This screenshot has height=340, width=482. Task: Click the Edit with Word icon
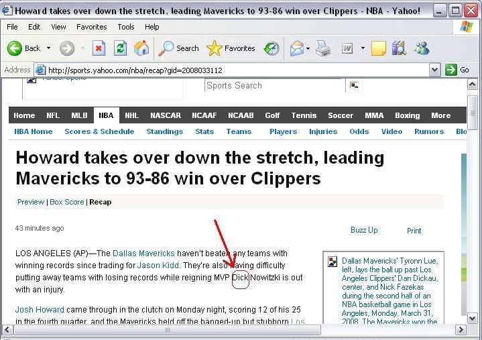347,48
